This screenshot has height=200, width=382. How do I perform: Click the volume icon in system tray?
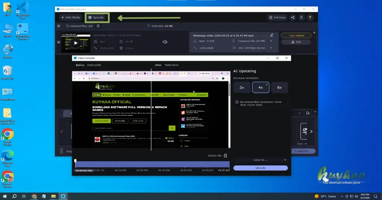(x=356, y=196)
